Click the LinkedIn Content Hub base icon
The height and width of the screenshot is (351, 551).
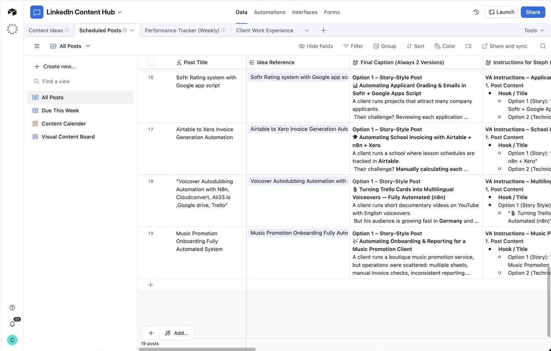[37, 12]
